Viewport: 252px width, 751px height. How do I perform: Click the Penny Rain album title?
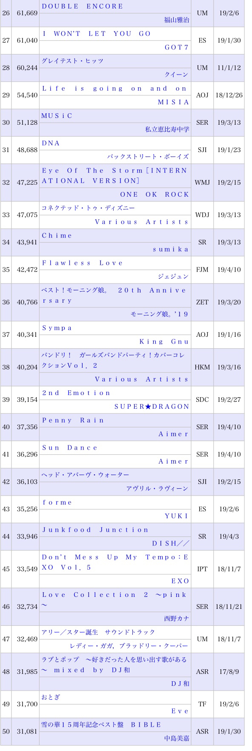click(x=73, y=420)
